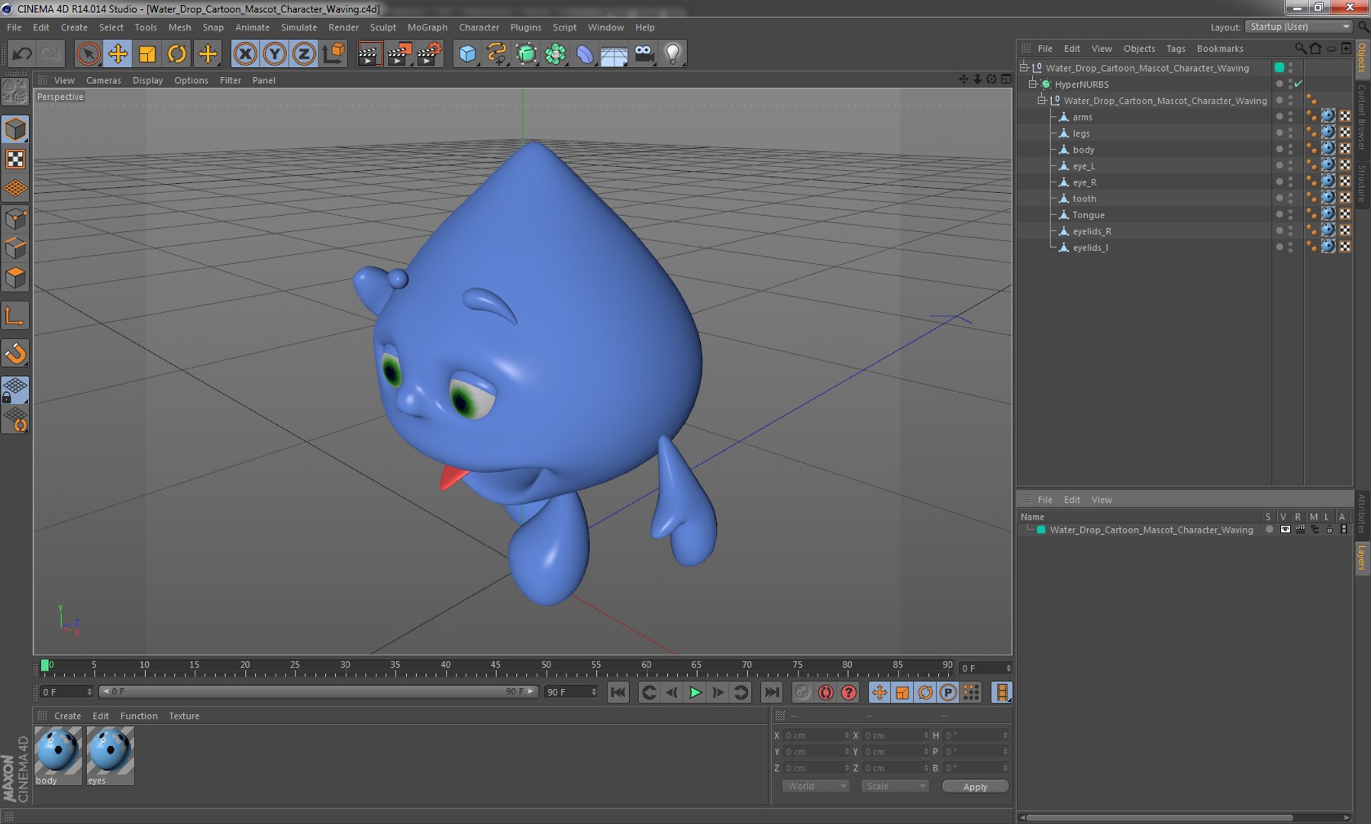Open the spline pen tool group
This screenshot has width=1371, height=824.
(497, 53)
